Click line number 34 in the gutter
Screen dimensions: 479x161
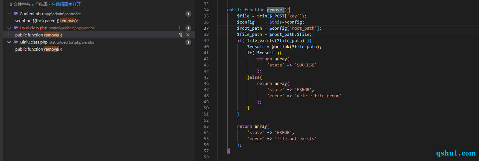coord(206,10)
